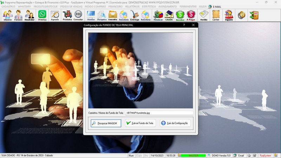This screenshot has height=158, width=281.
Task: Open the Recibo receipt icon
Action: (x=204, y=15)
